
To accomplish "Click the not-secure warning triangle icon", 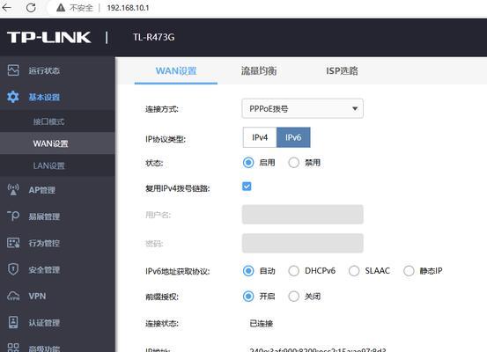I will [61, 7].
